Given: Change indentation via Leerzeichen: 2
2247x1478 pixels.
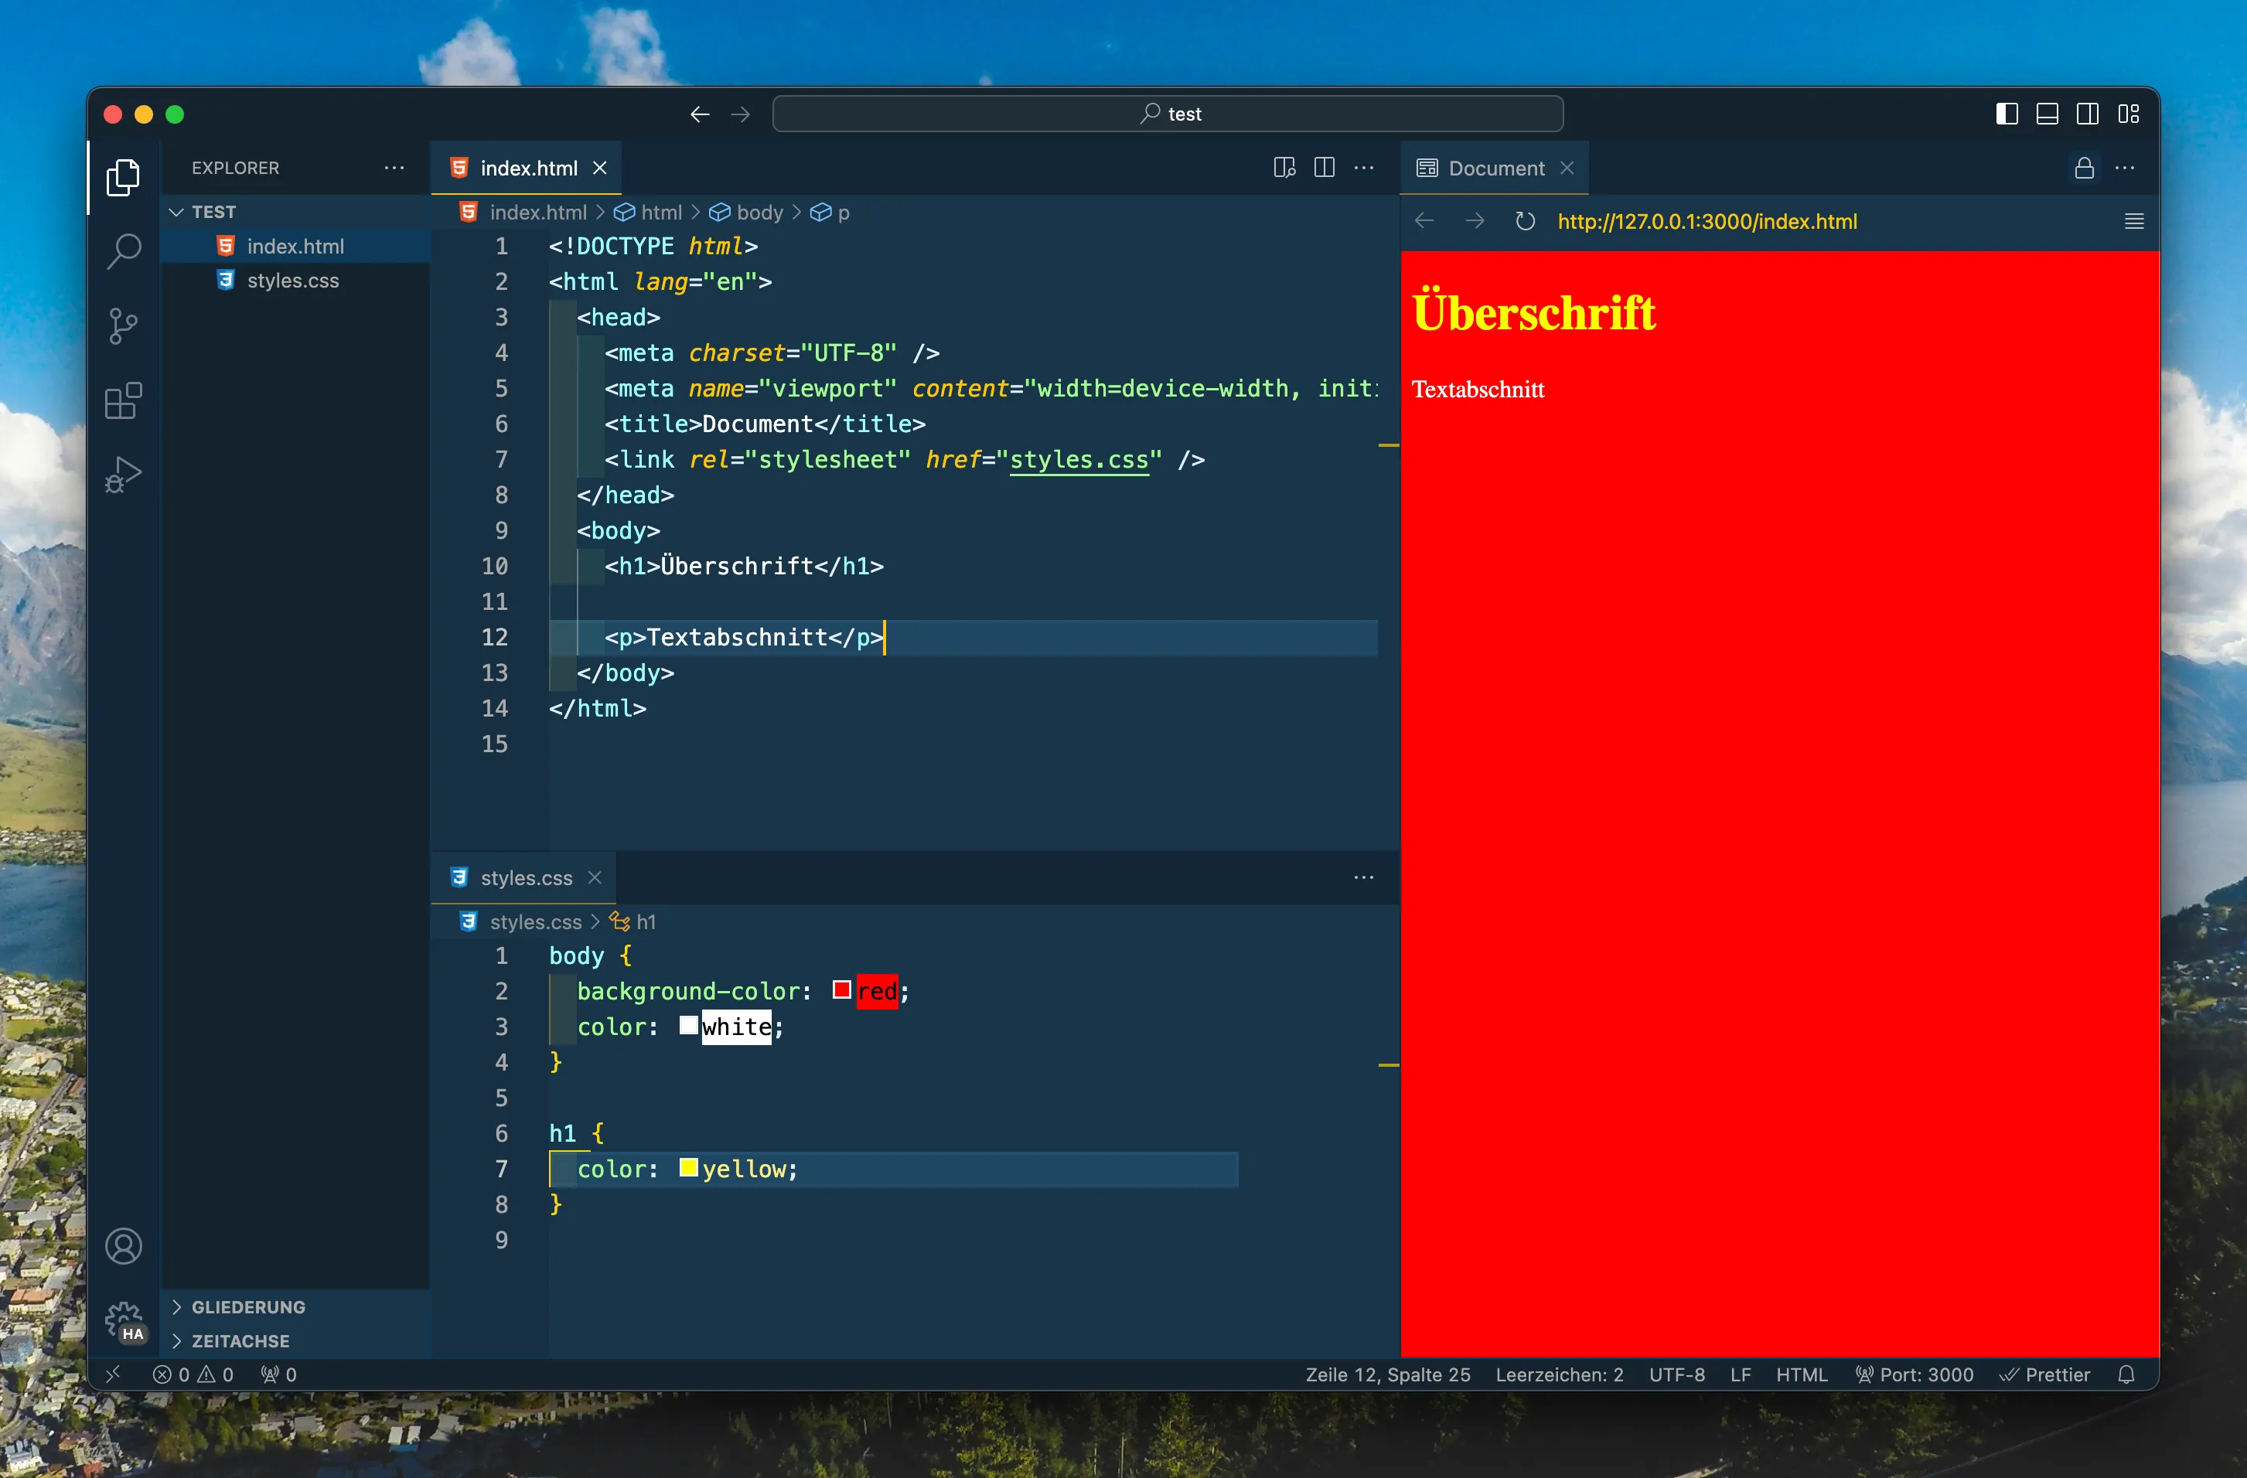Looking at the screenshot, I should [x=1559, y=1374].
